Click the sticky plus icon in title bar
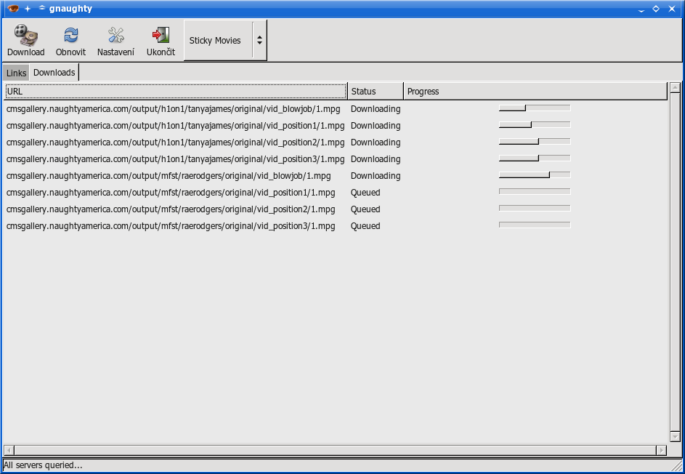Viewport: 685px width, 474px height. pos(28,9)
